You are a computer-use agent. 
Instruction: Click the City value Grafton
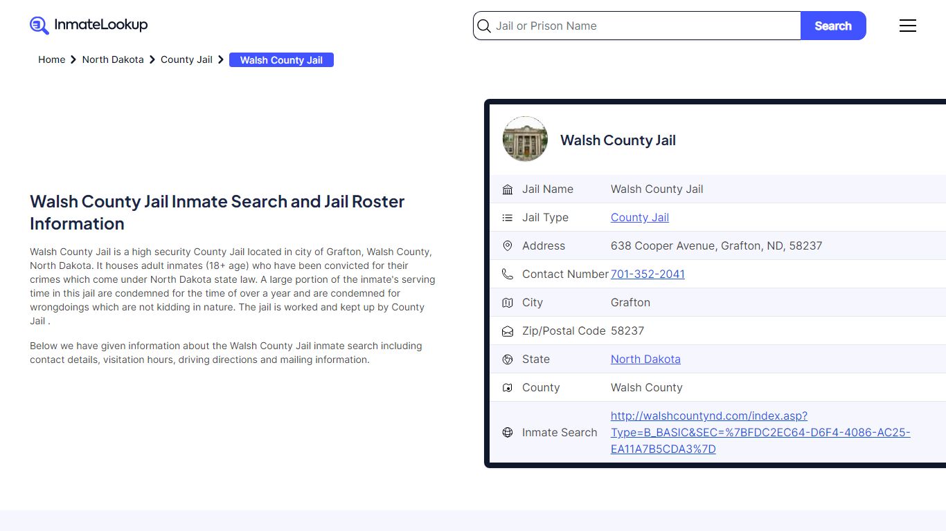tap(630, 303)
